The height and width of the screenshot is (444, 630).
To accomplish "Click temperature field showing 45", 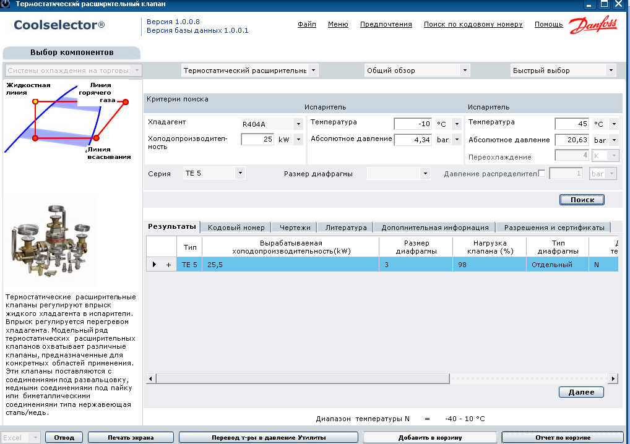I will [571, 124].
